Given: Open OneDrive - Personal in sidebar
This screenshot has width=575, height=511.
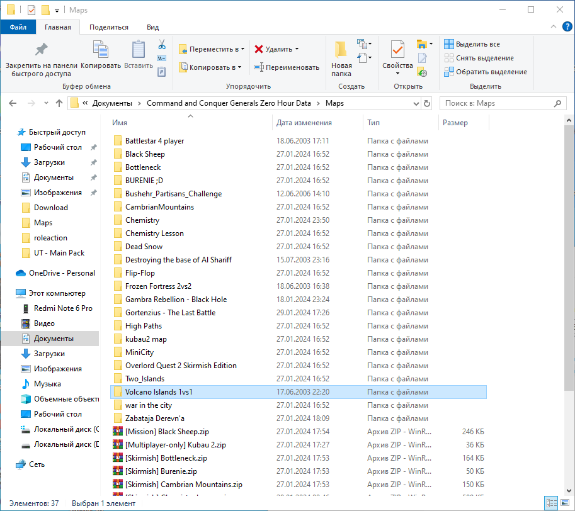Looking at the screenshot, I should (62, 273).
